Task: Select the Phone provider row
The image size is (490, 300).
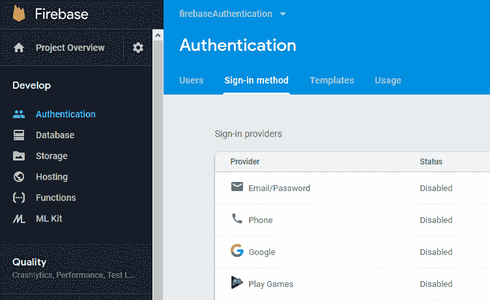Action: pos(352,220)
